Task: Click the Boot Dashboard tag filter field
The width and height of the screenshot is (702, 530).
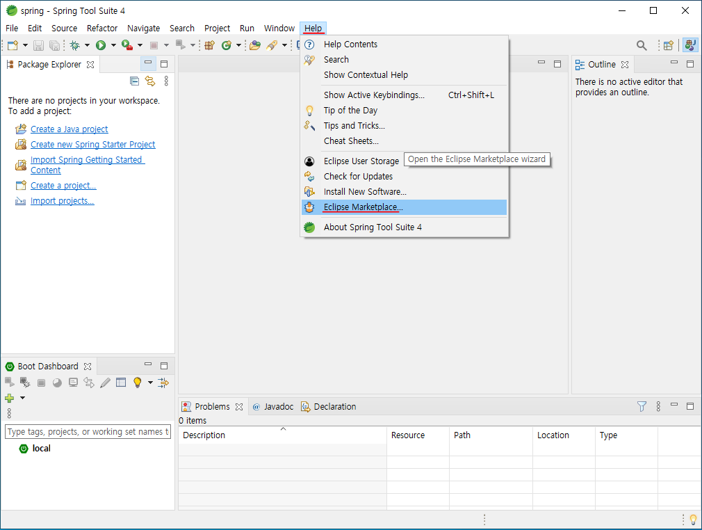Action: point(88,431)
